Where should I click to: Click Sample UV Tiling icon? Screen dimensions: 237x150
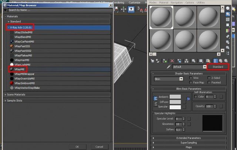pos(228,25)
